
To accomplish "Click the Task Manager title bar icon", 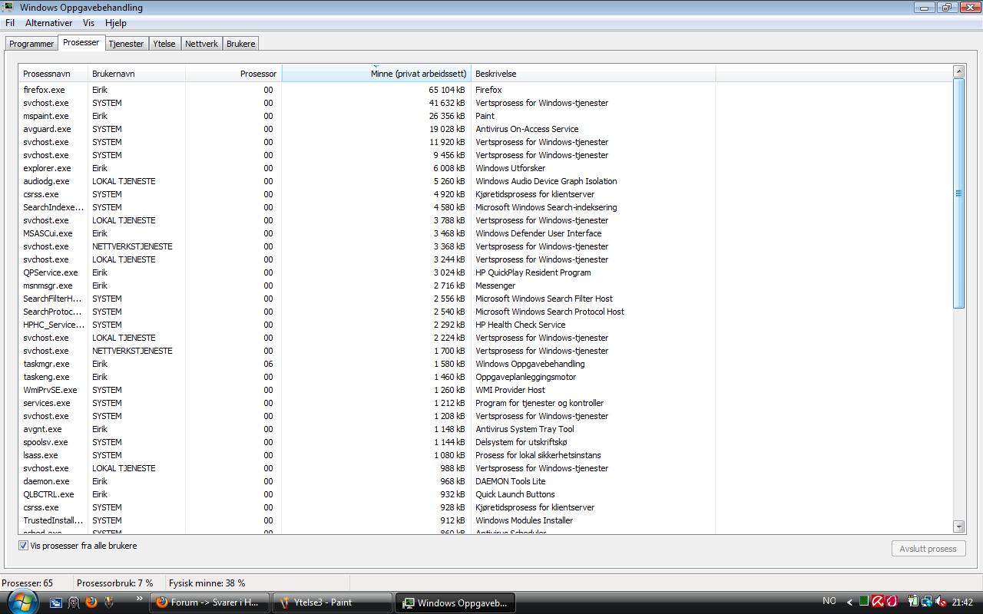I will (x=8, y=7).
